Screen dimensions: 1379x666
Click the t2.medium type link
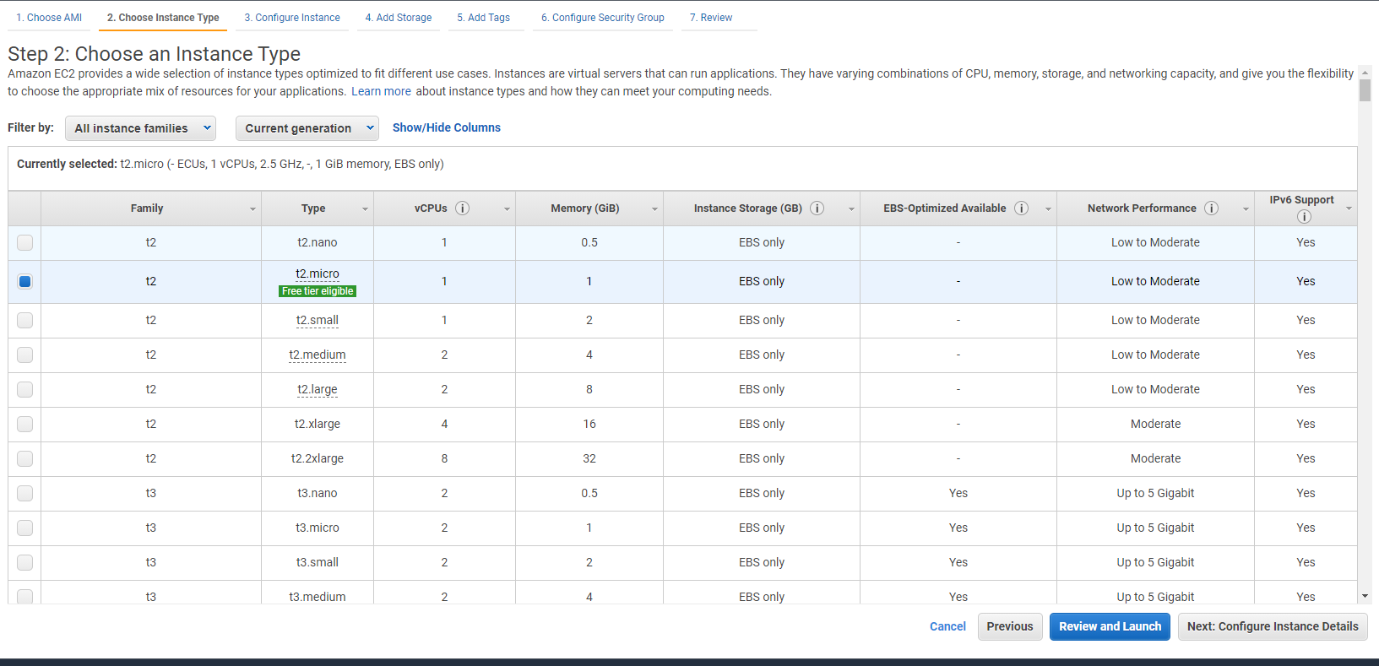pyautogui.click(x=318, y=355)
